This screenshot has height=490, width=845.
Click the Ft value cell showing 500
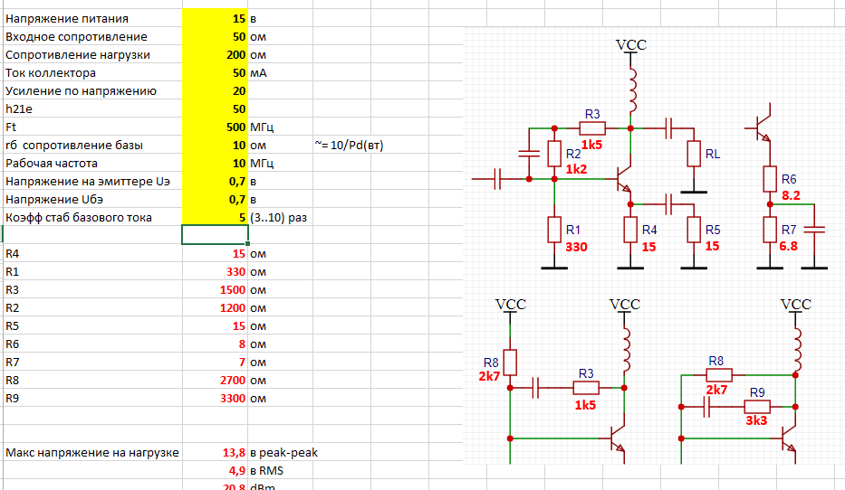tap(215, 127)
